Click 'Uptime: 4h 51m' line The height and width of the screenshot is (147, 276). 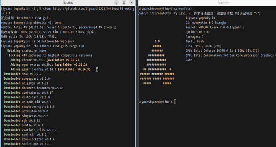[x=197, y=32]
